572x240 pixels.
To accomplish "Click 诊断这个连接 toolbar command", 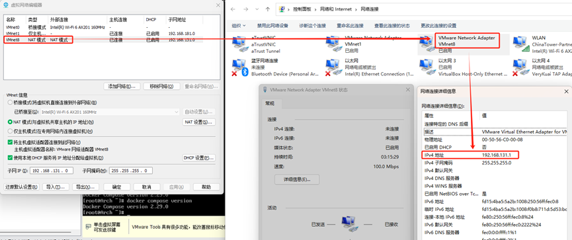I will tap(312, 26).
